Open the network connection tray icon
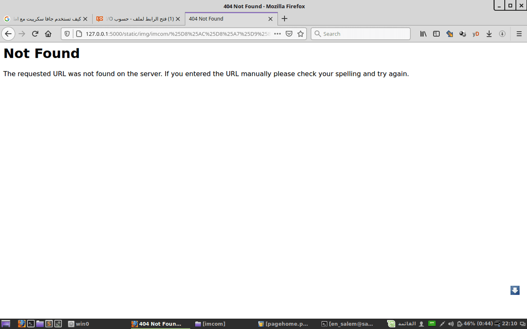This screenshot has height=329, width=527. [x=443, y=324]
